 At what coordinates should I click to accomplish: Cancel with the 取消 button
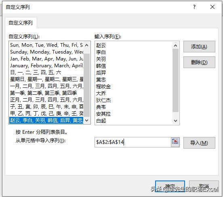[204, 186]
